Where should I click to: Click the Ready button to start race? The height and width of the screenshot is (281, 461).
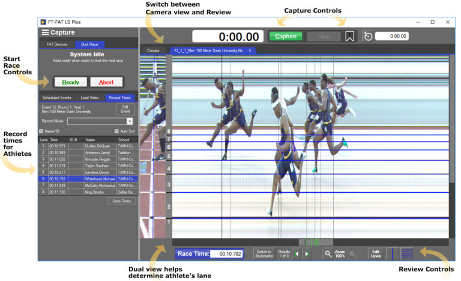(70, 82)
